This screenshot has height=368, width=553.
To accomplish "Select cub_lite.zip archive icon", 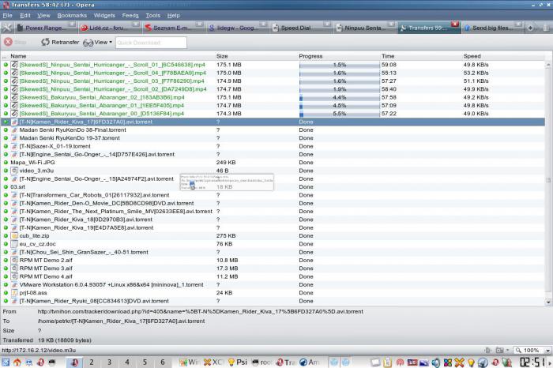I will point(14,236).
